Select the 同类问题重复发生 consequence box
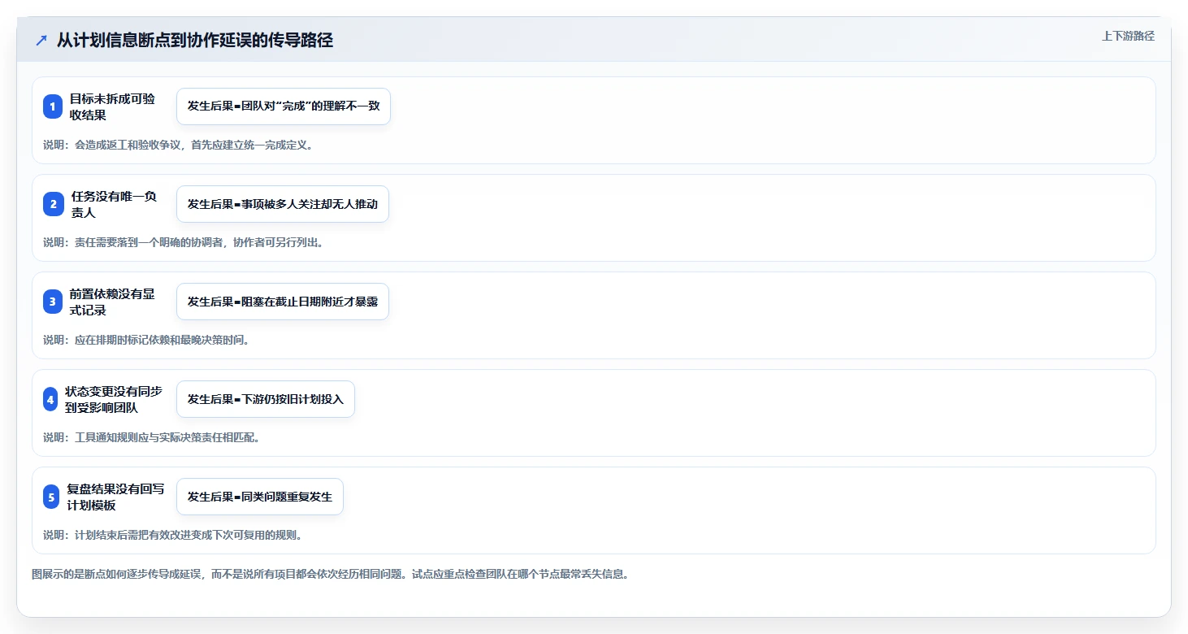 [260, 497]
